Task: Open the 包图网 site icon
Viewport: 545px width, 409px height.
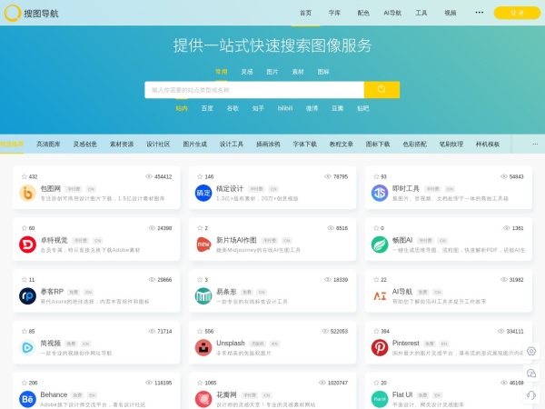Action: [x=28, y=194]
